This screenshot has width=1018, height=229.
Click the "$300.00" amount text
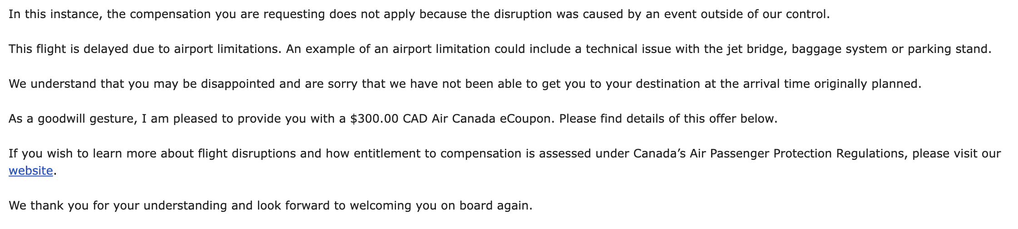(x=374, y=119)
